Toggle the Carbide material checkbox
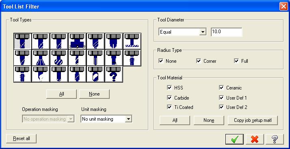This screenshot has height=149, width=290. [169, 98]
